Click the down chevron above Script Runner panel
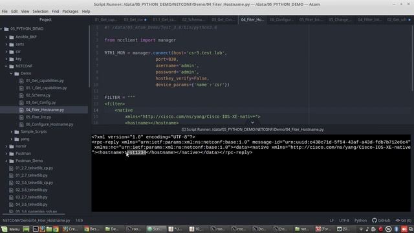This screenshot has height=233, width=414. [252, 122]
